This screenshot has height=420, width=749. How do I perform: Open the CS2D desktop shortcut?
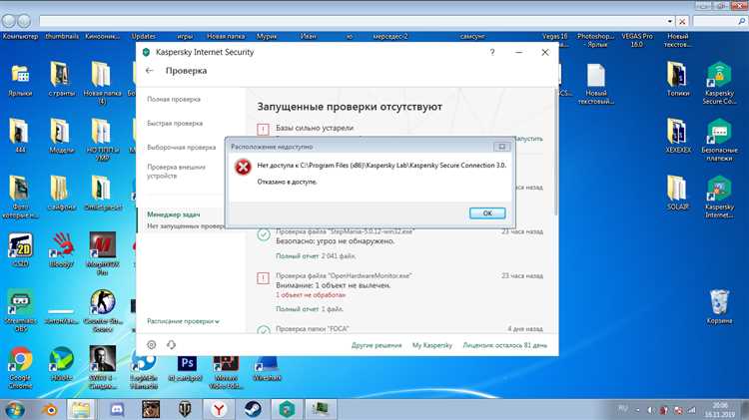tap(20, 249)
